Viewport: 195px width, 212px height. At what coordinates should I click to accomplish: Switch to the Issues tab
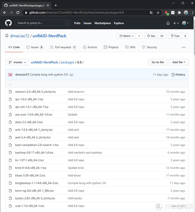(35, 47)
